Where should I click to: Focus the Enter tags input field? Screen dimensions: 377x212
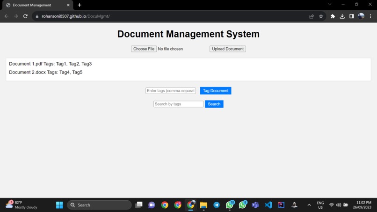click(171, 91)
